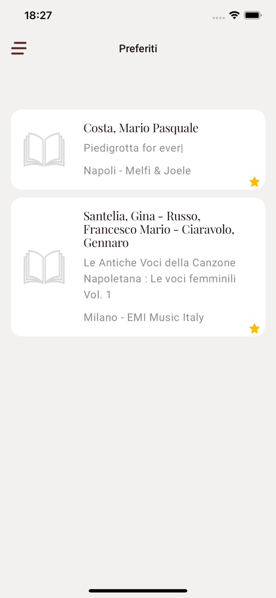Tap Wi-Fi icon in status bar

234,16
